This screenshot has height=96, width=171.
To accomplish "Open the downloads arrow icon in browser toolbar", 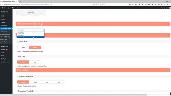I will pos(136,5).
